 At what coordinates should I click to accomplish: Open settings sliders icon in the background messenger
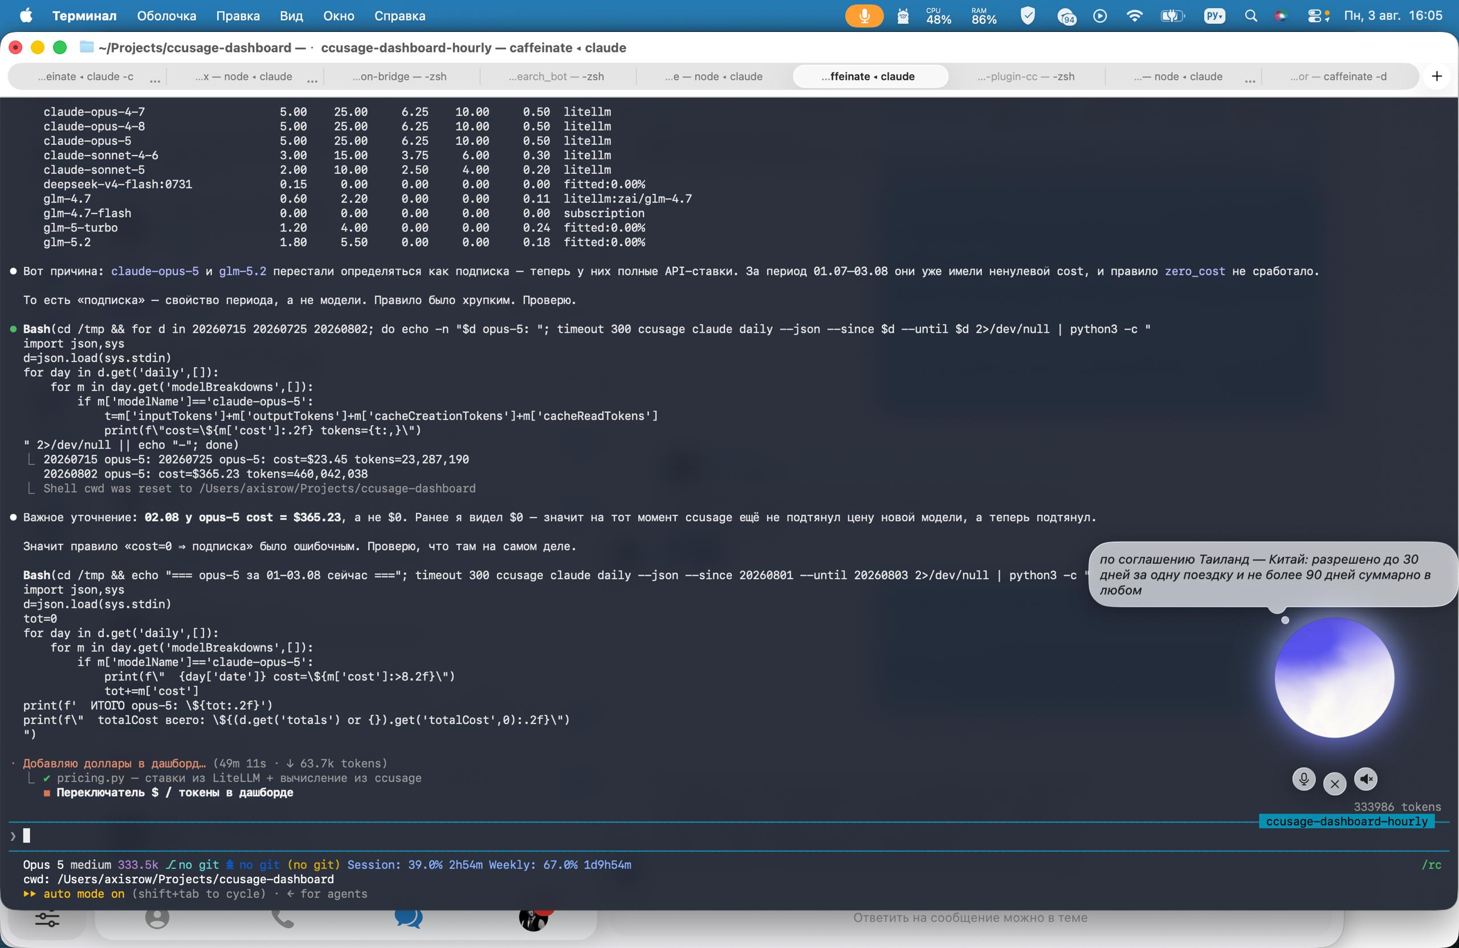click(x=47, y=918)
